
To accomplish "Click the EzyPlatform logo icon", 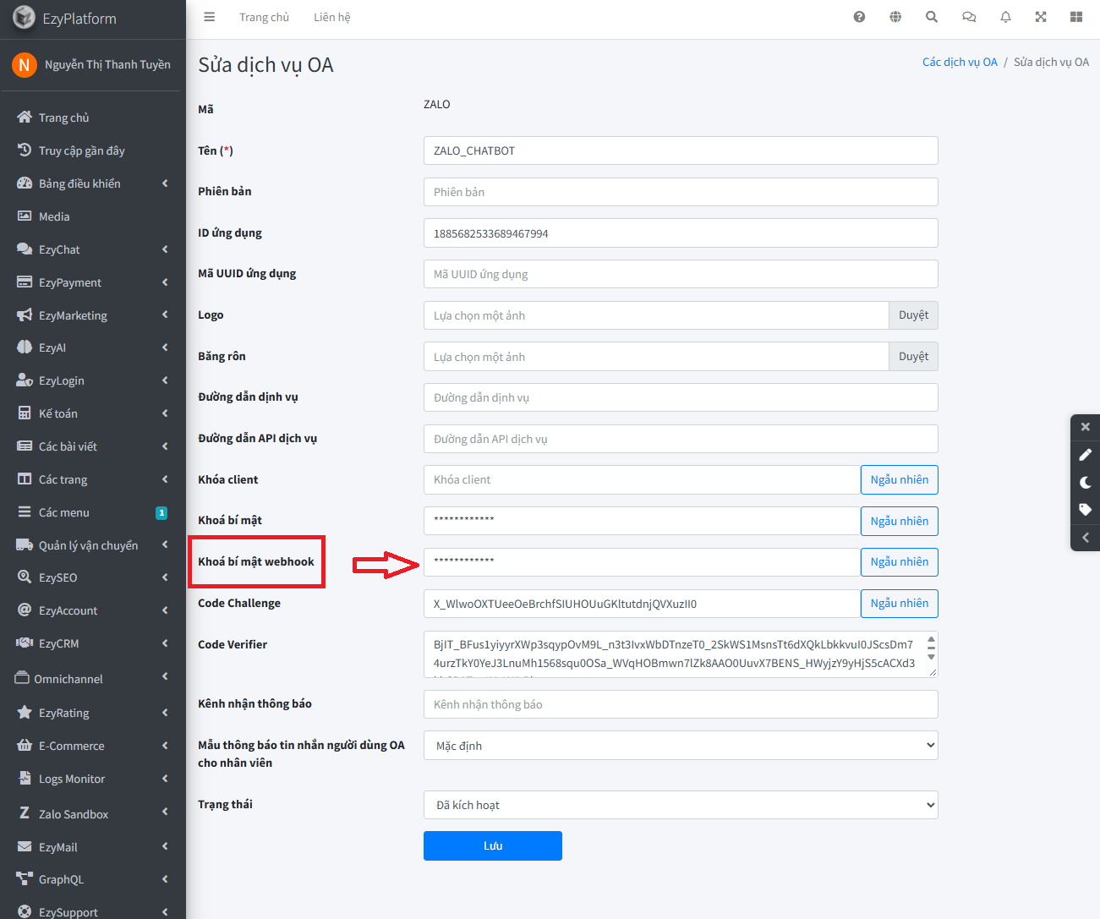I will 24,18.
